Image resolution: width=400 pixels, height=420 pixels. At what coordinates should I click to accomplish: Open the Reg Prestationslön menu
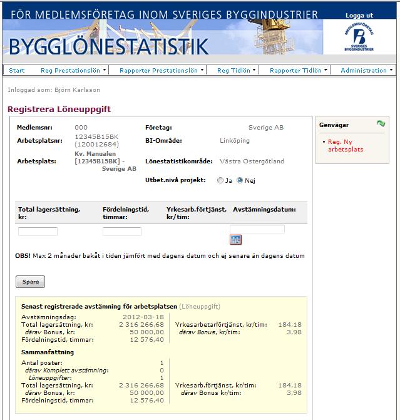70,71
